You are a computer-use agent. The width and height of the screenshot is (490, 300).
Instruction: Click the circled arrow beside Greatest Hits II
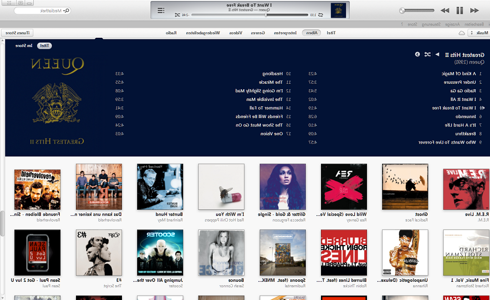coord(417,54)
